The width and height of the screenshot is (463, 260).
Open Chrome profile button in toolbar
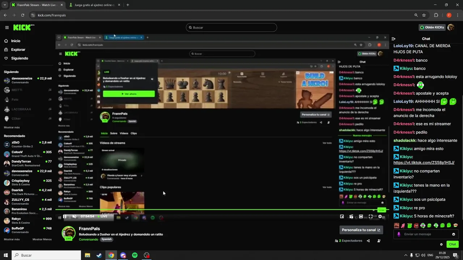click(449, 15)
